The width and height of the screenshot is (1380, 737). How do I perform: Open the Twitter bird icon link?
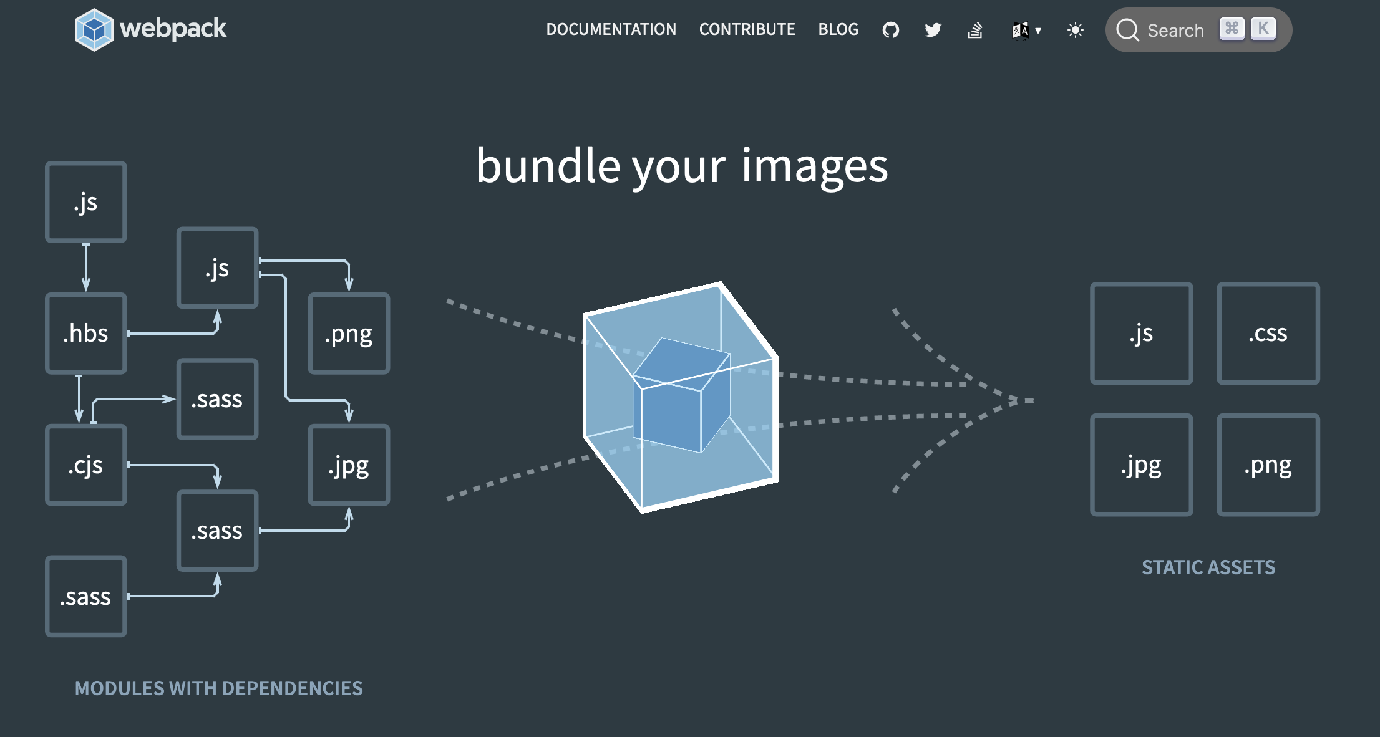point(933,30)
